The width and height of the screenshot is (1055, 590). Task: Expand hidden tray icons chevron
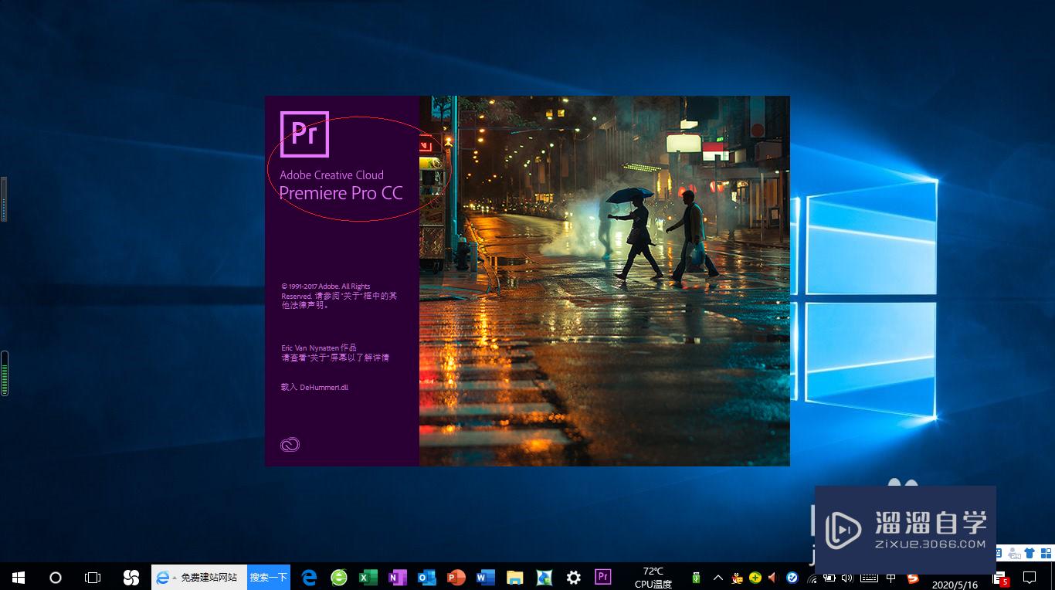pyautogui.click(x=717, y=578)
